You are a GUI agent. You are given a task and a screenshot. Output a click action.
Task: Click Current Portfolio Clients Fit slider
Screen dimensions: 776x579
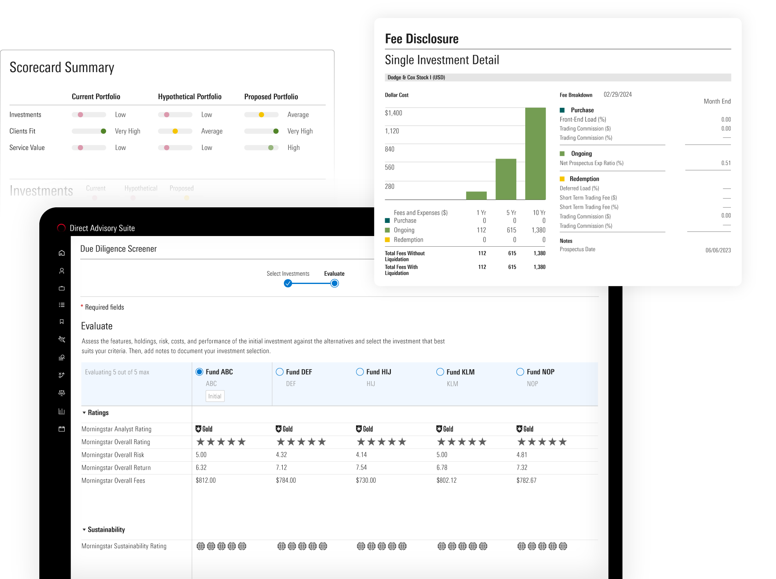tap(89, 131)
